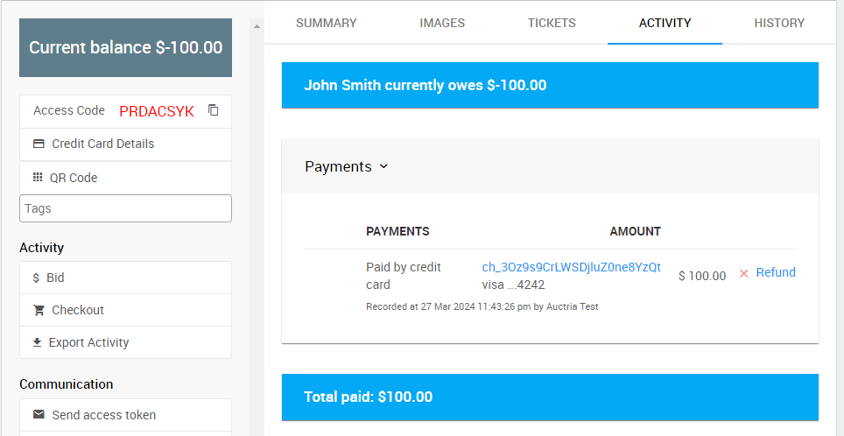Collapse the Payments section chevron
Screen dimensions: 844x436
pyautogui.click(x=383, y=166)
